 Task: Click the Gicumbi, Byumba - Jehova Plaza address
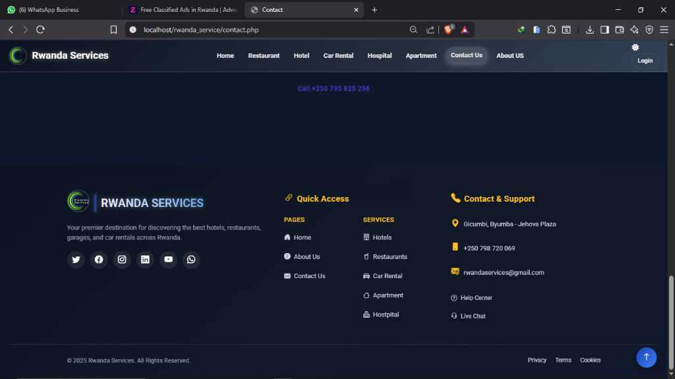click(510, 224)
